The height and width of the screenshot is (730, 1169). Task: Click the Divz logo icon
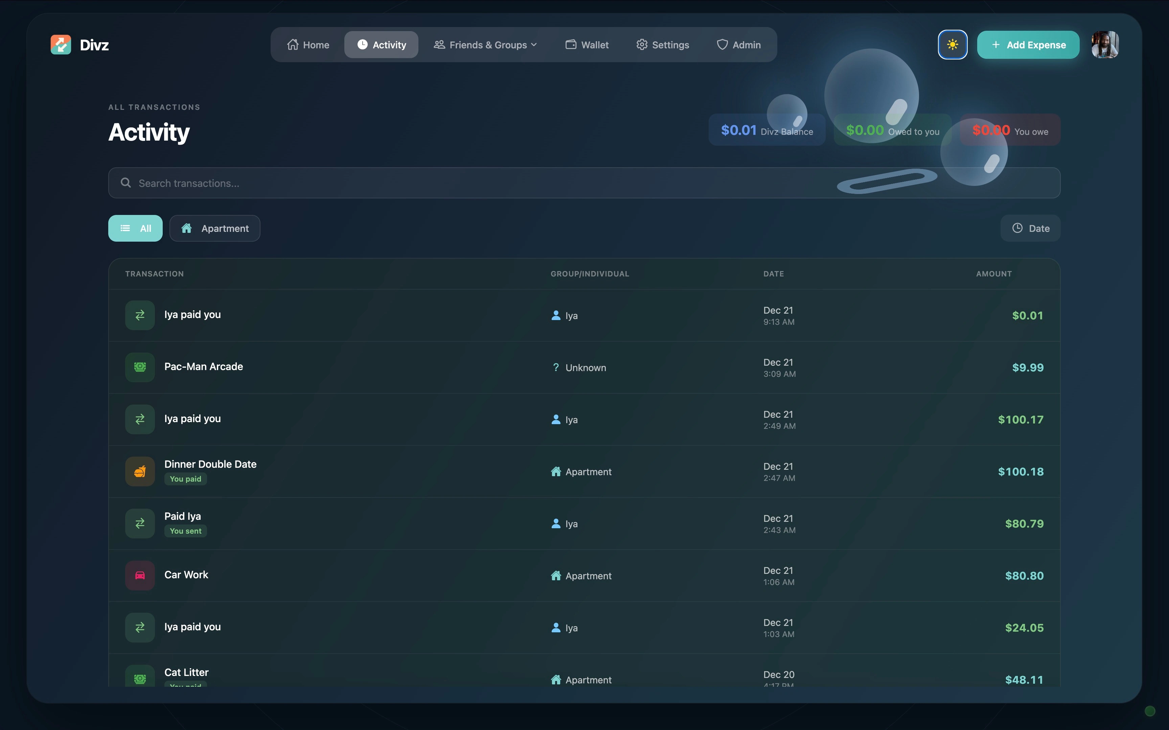pyautogui.click(x=61, y=45)
